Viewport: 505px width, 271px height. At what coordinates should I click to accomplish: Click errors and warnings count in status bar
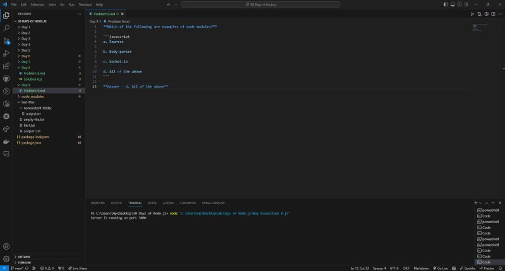click(x=47, y=268)
